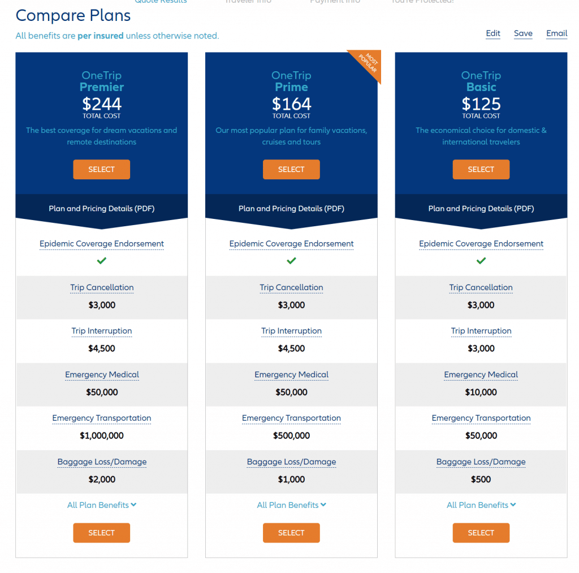Go to Quote Results step tab
Image resolution: width=579 pixels, height=573 pixels.
pos(161,2)
